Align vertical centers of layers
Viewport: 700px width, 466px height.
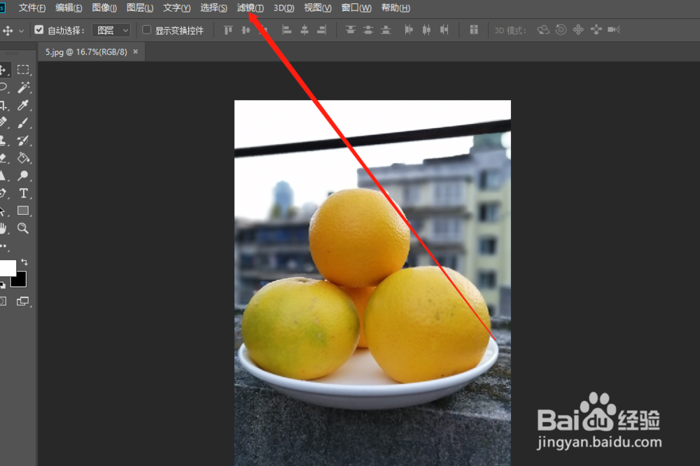(x=246, y=30)
